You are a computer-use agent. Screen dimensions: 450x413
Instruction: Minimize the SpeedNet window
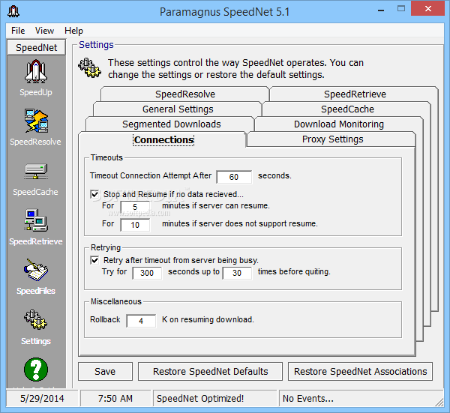pyautogui.click(x=381, y=11)
